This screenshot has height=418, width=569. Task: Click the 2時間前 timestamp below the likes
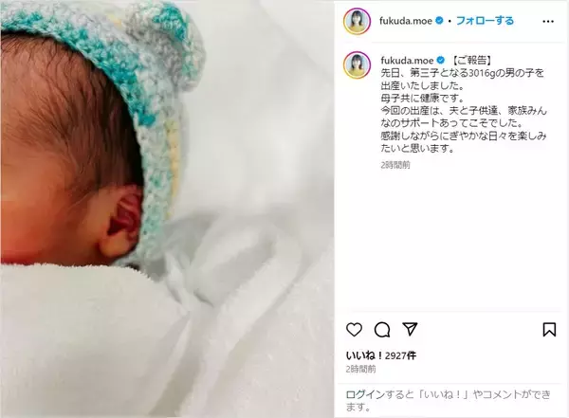pos(360,370)
